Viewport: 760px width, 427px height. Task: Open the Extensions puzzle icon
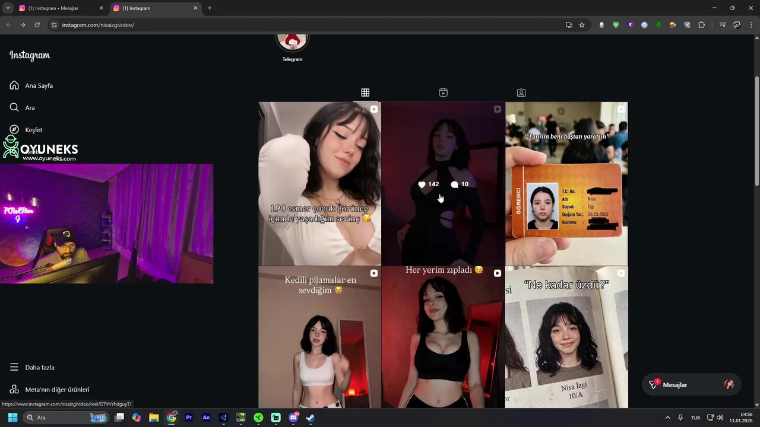point(701,25)
